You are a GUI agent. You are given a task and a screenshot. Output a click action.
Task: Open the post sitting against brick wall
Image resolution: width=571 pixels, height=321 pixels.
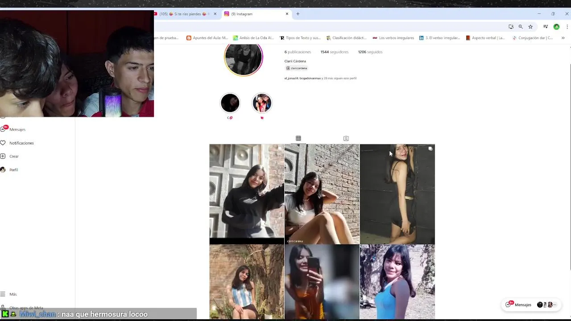point(322,194)
